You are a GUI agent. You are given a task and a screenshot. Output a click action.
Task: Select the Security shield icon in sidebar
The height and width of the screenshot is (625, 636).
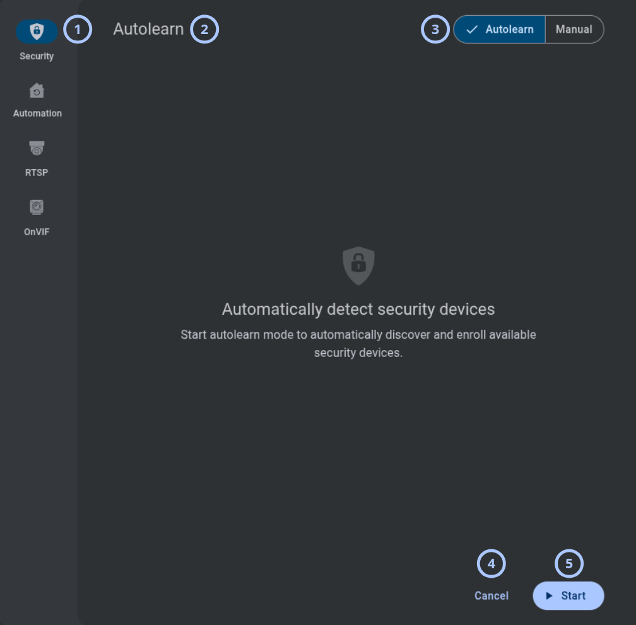[37, 31]
